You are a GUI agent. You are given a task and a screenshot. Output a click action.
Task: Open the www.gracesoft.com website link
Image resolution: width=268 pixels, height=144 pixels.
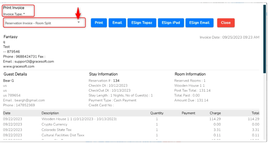pyautogui.click(x=19, y=66)
